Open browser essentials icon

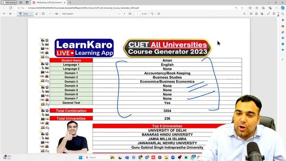(x=270, y=8)
